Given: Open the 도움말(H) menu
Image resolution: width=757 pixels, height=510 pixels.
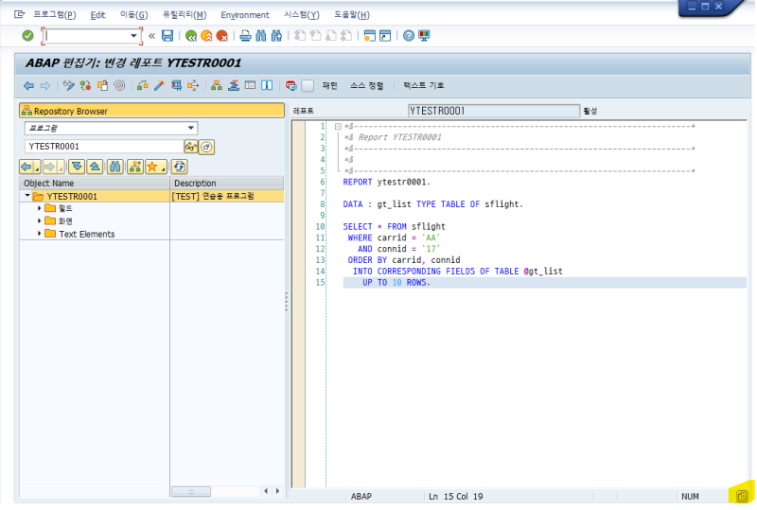Looking at the screenshot, I should [351, 15].
